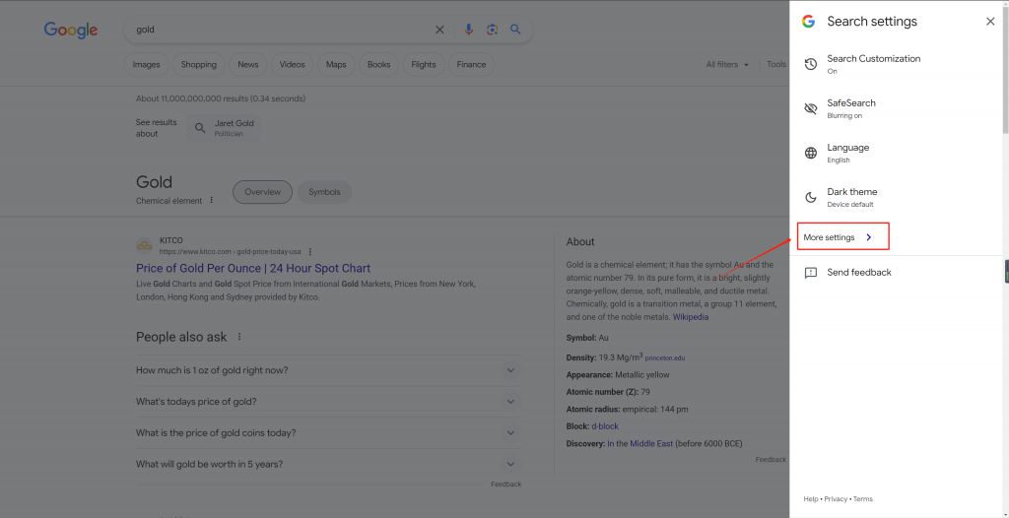Click the Kitco URL breadcrumb text

[231, 251]
